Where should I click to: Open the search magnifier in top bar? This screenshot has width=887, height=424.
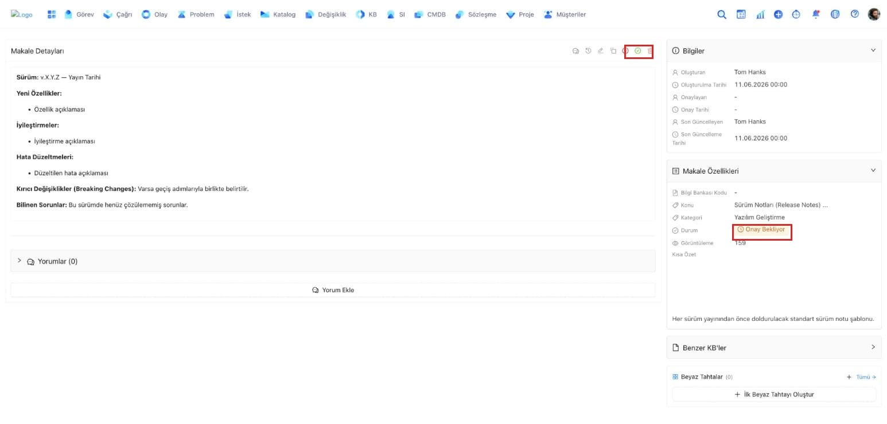click(x=722, y=14)
